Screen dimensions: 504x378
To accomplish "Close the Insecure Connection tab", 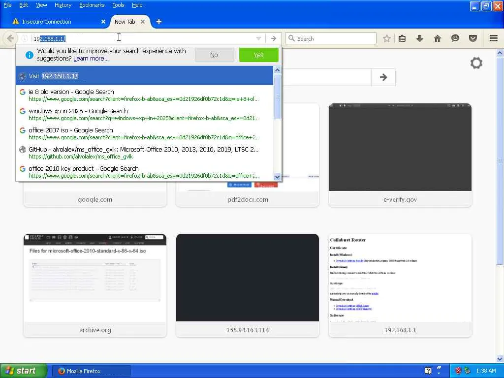I will 103,22.
